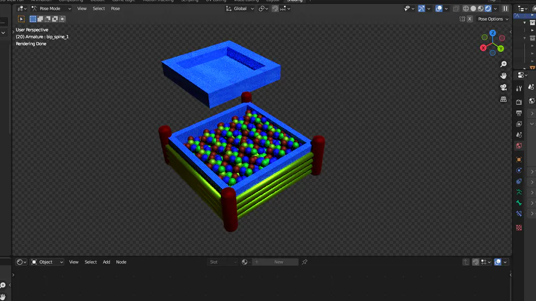Click the zoom view magnifier icon
Viewport: 536px width, 301px height.
(503, 64)
